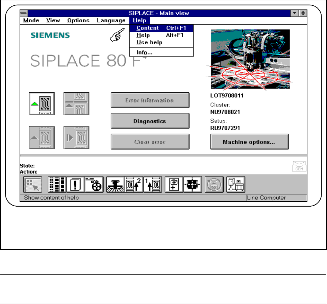Click the board arrow number 2 icon
The width and height of the screenshot is (327, 304).
(x=134, y=185)
